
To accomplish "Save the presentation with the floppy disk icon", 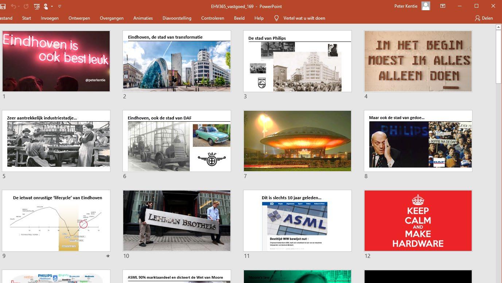I will click(x=3, y=6).
